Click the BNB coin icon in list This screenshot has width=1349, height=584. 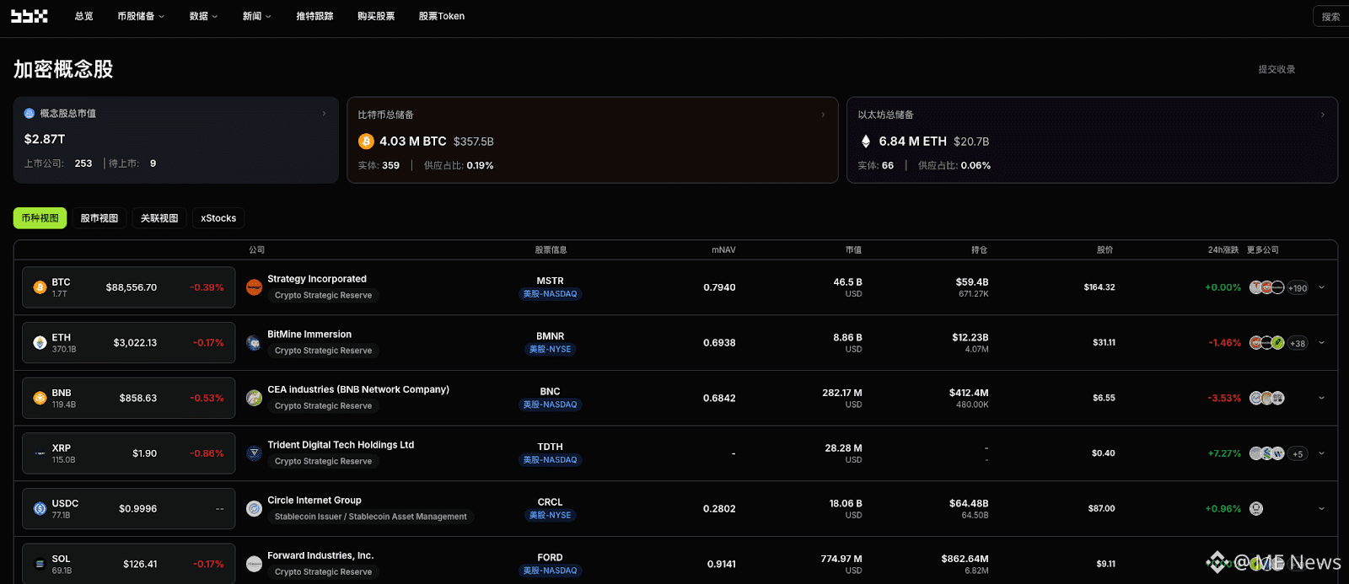pos(40,398)
